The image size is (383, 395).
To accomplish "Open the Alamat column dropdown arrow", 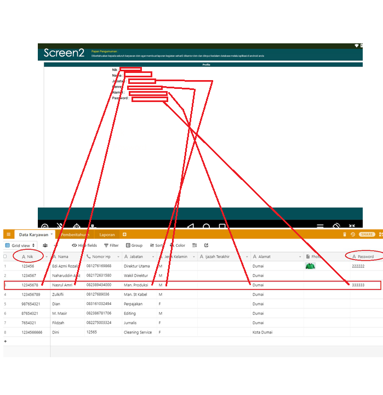I will click(300, 257).
